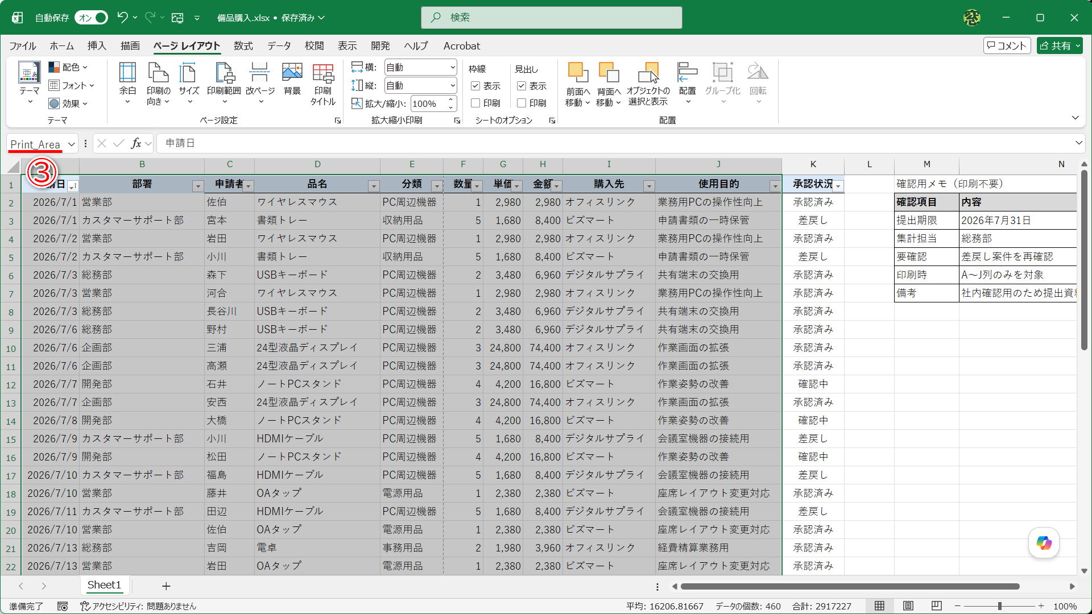Screen dimensions: 1092x614
Task: Click the コメント comments button
Action: [1007, 46]
